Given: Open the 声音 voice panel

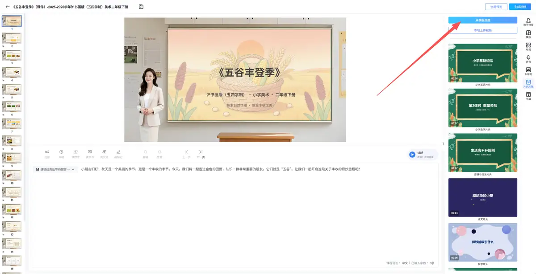Looking at the screenshot, I should (x=528, y=59).
